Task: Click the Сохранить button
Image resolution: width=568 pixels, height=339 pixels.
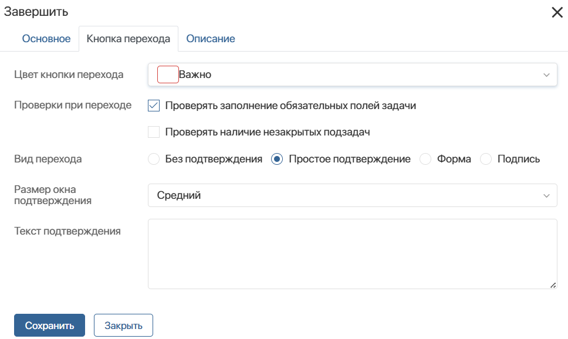Action: [x=50, y=326]
